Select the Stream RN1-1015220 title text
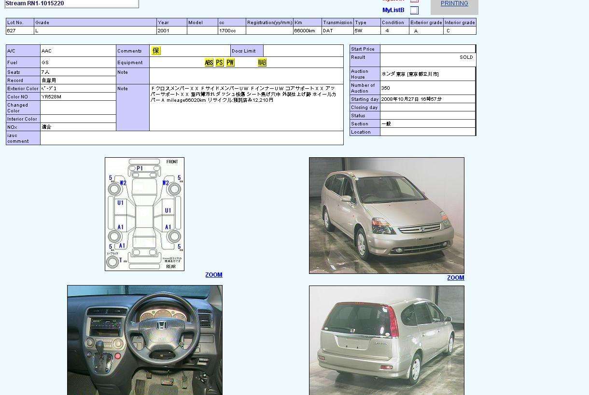This screenshot has width=589, height=395. tap(35, 3)
